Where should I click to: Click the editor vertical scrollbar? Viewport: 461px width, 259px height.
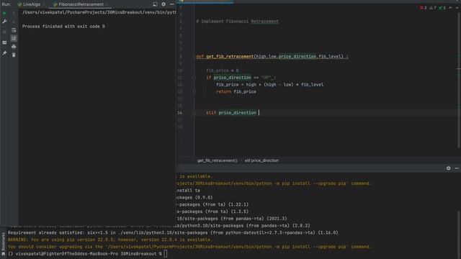(460, 79)
